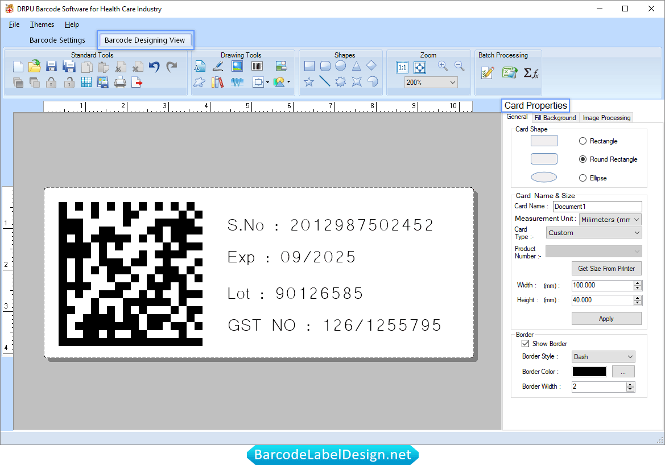Increase Height with spinner up arrow

point(638,298)
